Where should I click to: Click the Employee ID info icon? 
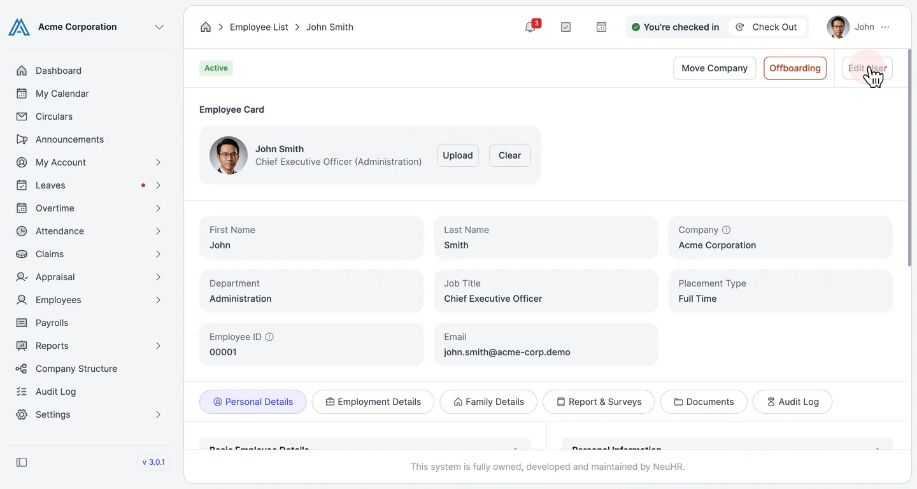(269, 337)
